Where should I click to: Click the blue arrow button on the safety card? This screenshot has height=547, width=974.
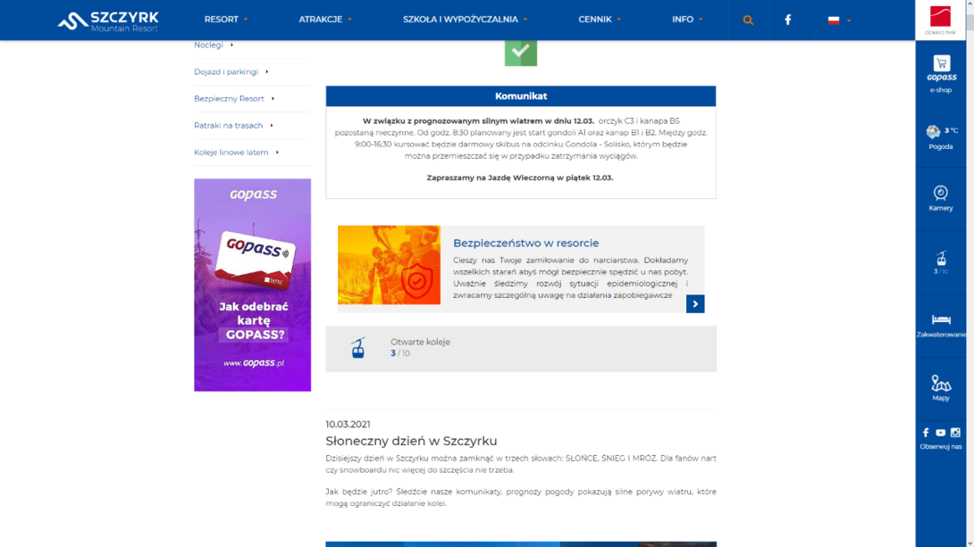click(x=695, y=304)
